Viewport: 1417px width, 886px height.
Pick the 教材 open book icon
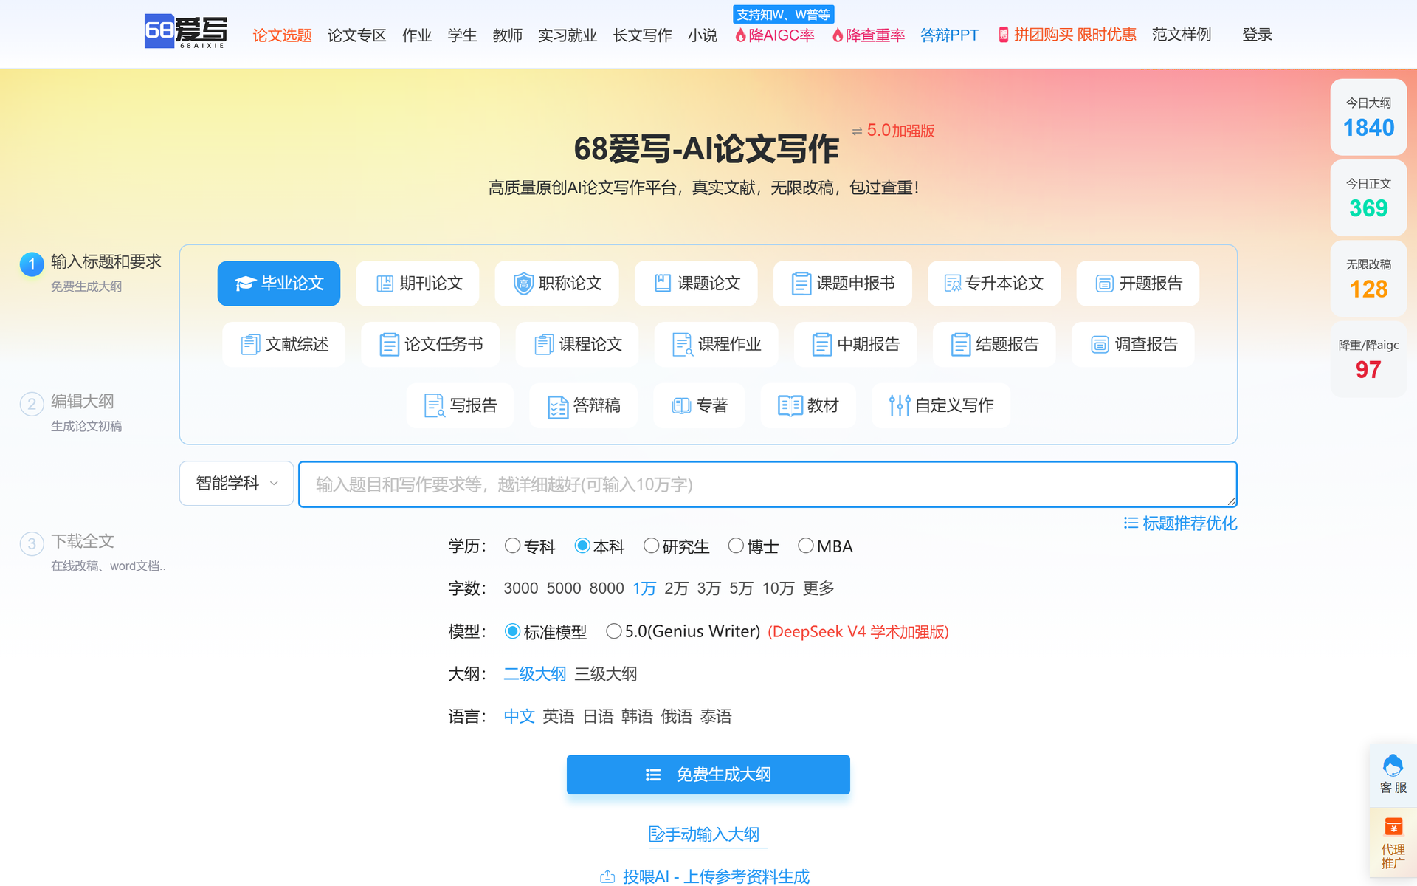tap(790, 405)
